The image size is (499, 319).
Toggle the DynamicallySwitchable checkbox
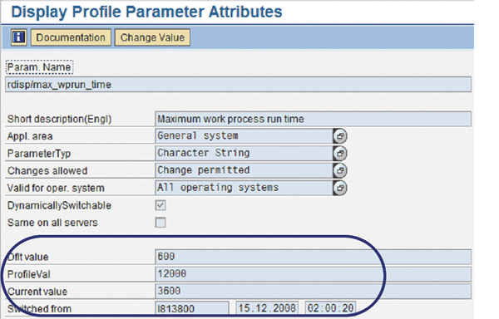point(161,205)
